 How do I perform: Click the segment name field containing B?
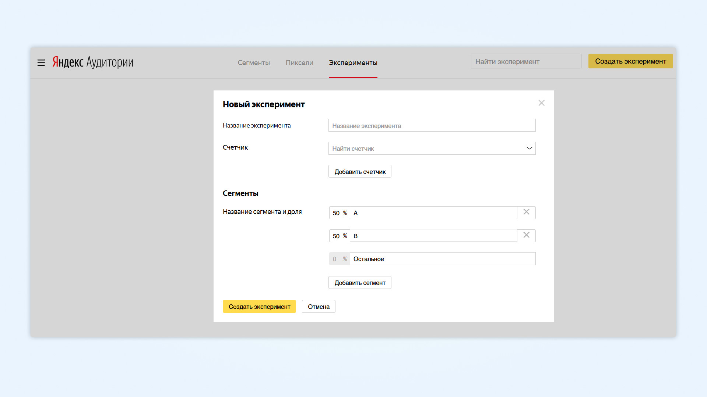[433, 236]
